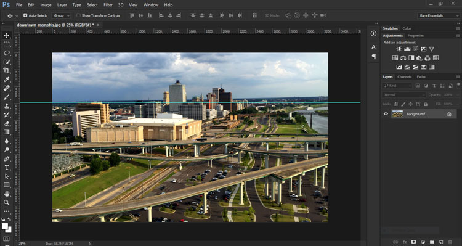This screenshot has height=246, width=462.
Task: Select the Rectangular Marquee tool
Action: tap(7, 44)
